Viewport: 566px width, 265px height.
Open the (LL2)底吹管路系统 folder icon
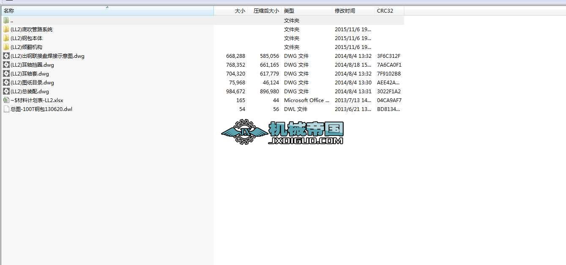6,29
